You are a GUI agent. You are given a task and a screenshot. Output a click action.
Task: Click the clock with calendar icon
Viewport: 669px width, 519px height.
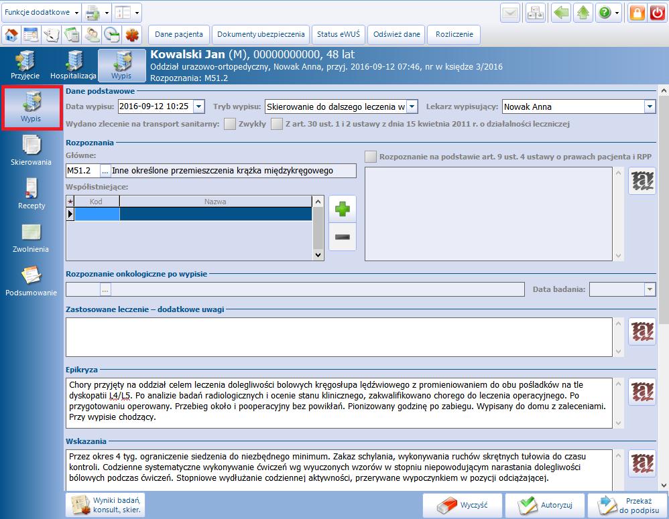[x=112, y=35]
